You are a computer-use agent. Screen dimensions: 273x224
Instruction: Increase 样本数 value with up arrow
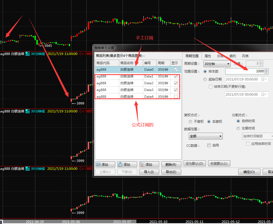point(266,70)
